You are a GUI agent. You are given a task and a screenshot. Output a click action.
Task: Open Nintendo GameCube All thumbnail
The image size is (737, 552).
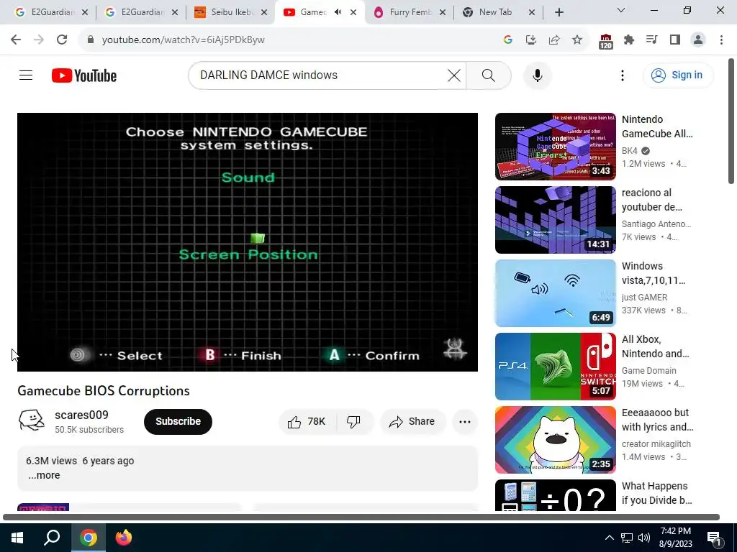click(x=555, y=147)
